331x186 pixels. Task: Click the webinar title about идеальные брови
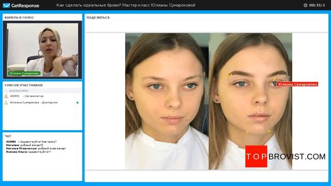tap(126, 5)
